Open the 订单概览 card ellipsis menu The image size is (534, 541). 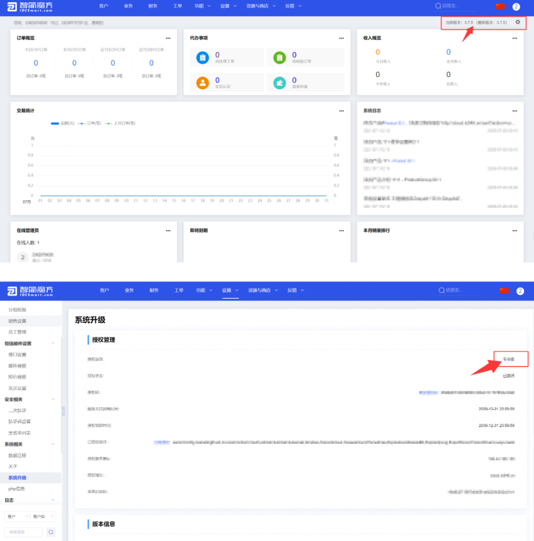point(168,38)
